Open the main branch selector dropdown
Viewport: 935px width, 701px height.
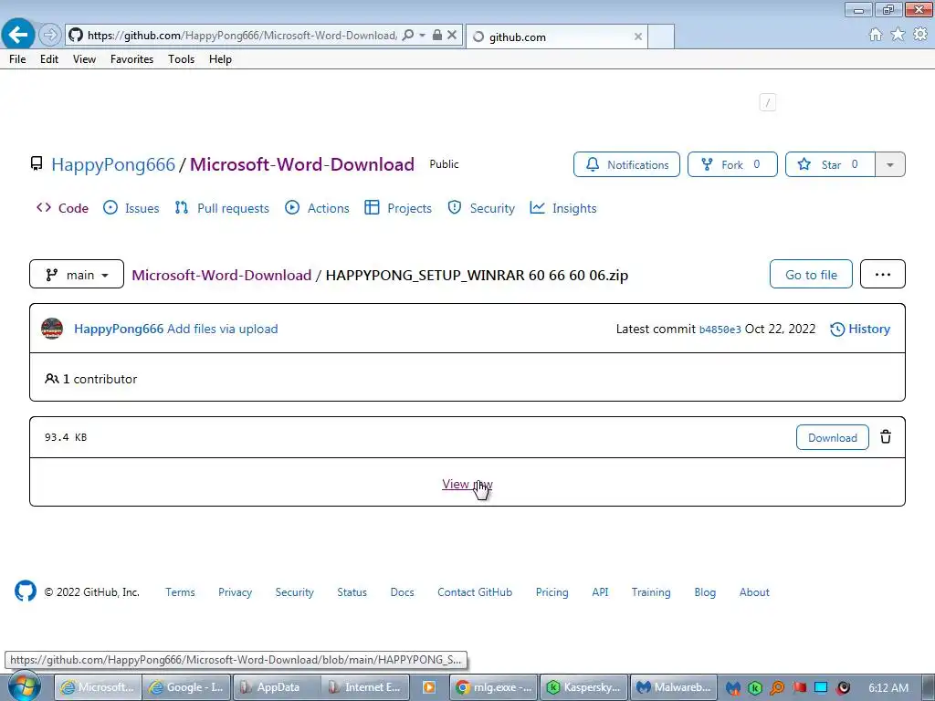pos(77,274)
